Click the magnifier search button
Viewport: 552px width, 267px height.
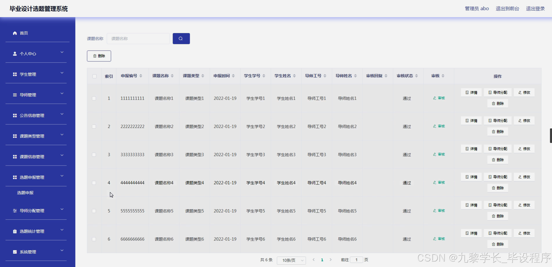tap(181, 39)
